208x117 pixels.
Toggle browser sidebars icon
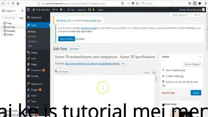coord(195,4)
